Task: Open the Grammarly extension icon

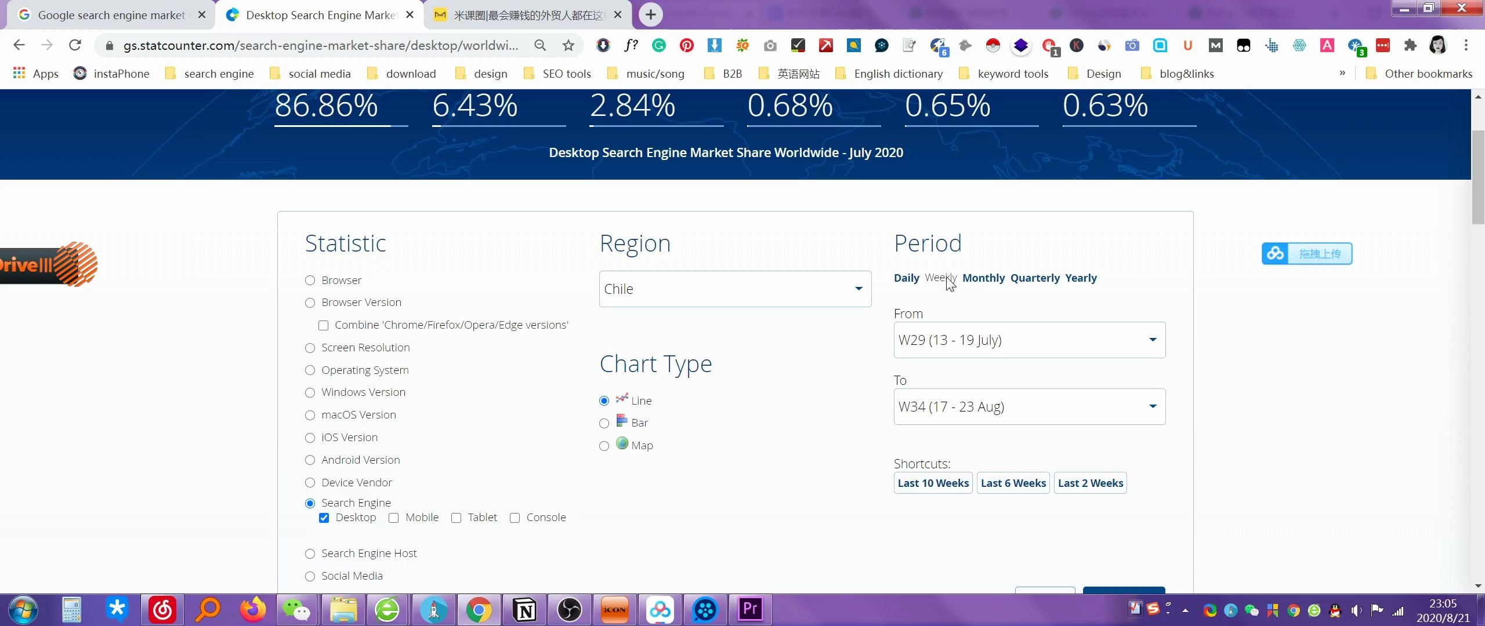Action: [659, 45]
